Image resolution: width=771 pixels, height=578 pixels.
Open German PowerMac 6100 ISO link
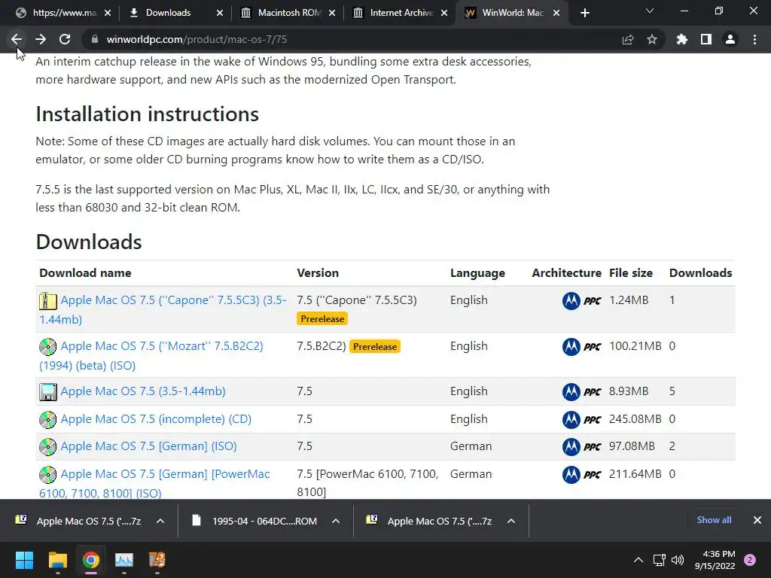click(154, 483)
